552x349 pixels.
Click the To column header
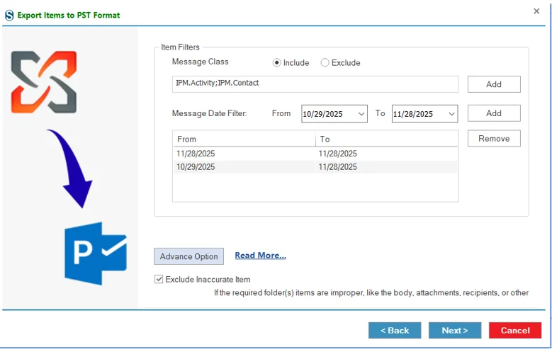pyautogui.click(x=386, y=139)
